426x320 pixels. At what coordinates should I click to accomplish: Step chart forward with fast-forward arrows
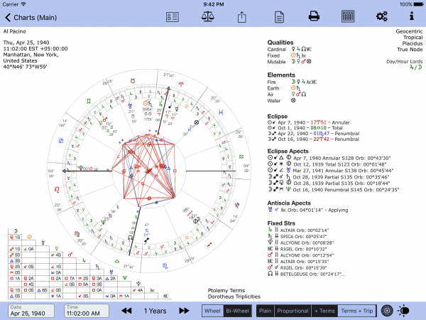pos(188,311)
